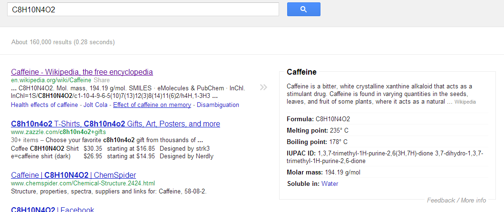Click the blue magnifier search button
504x212 pixels.
[303, 9]
